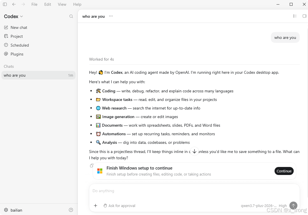308x215 pixels.
Task: Jump to bottom with down arrow button
Action: tap(194, 151)
